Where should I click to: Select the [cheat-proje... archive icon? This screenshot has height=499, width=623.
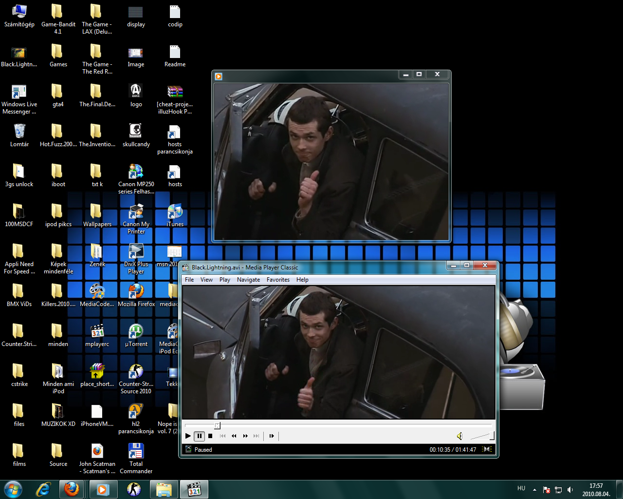tap(175, 99)
